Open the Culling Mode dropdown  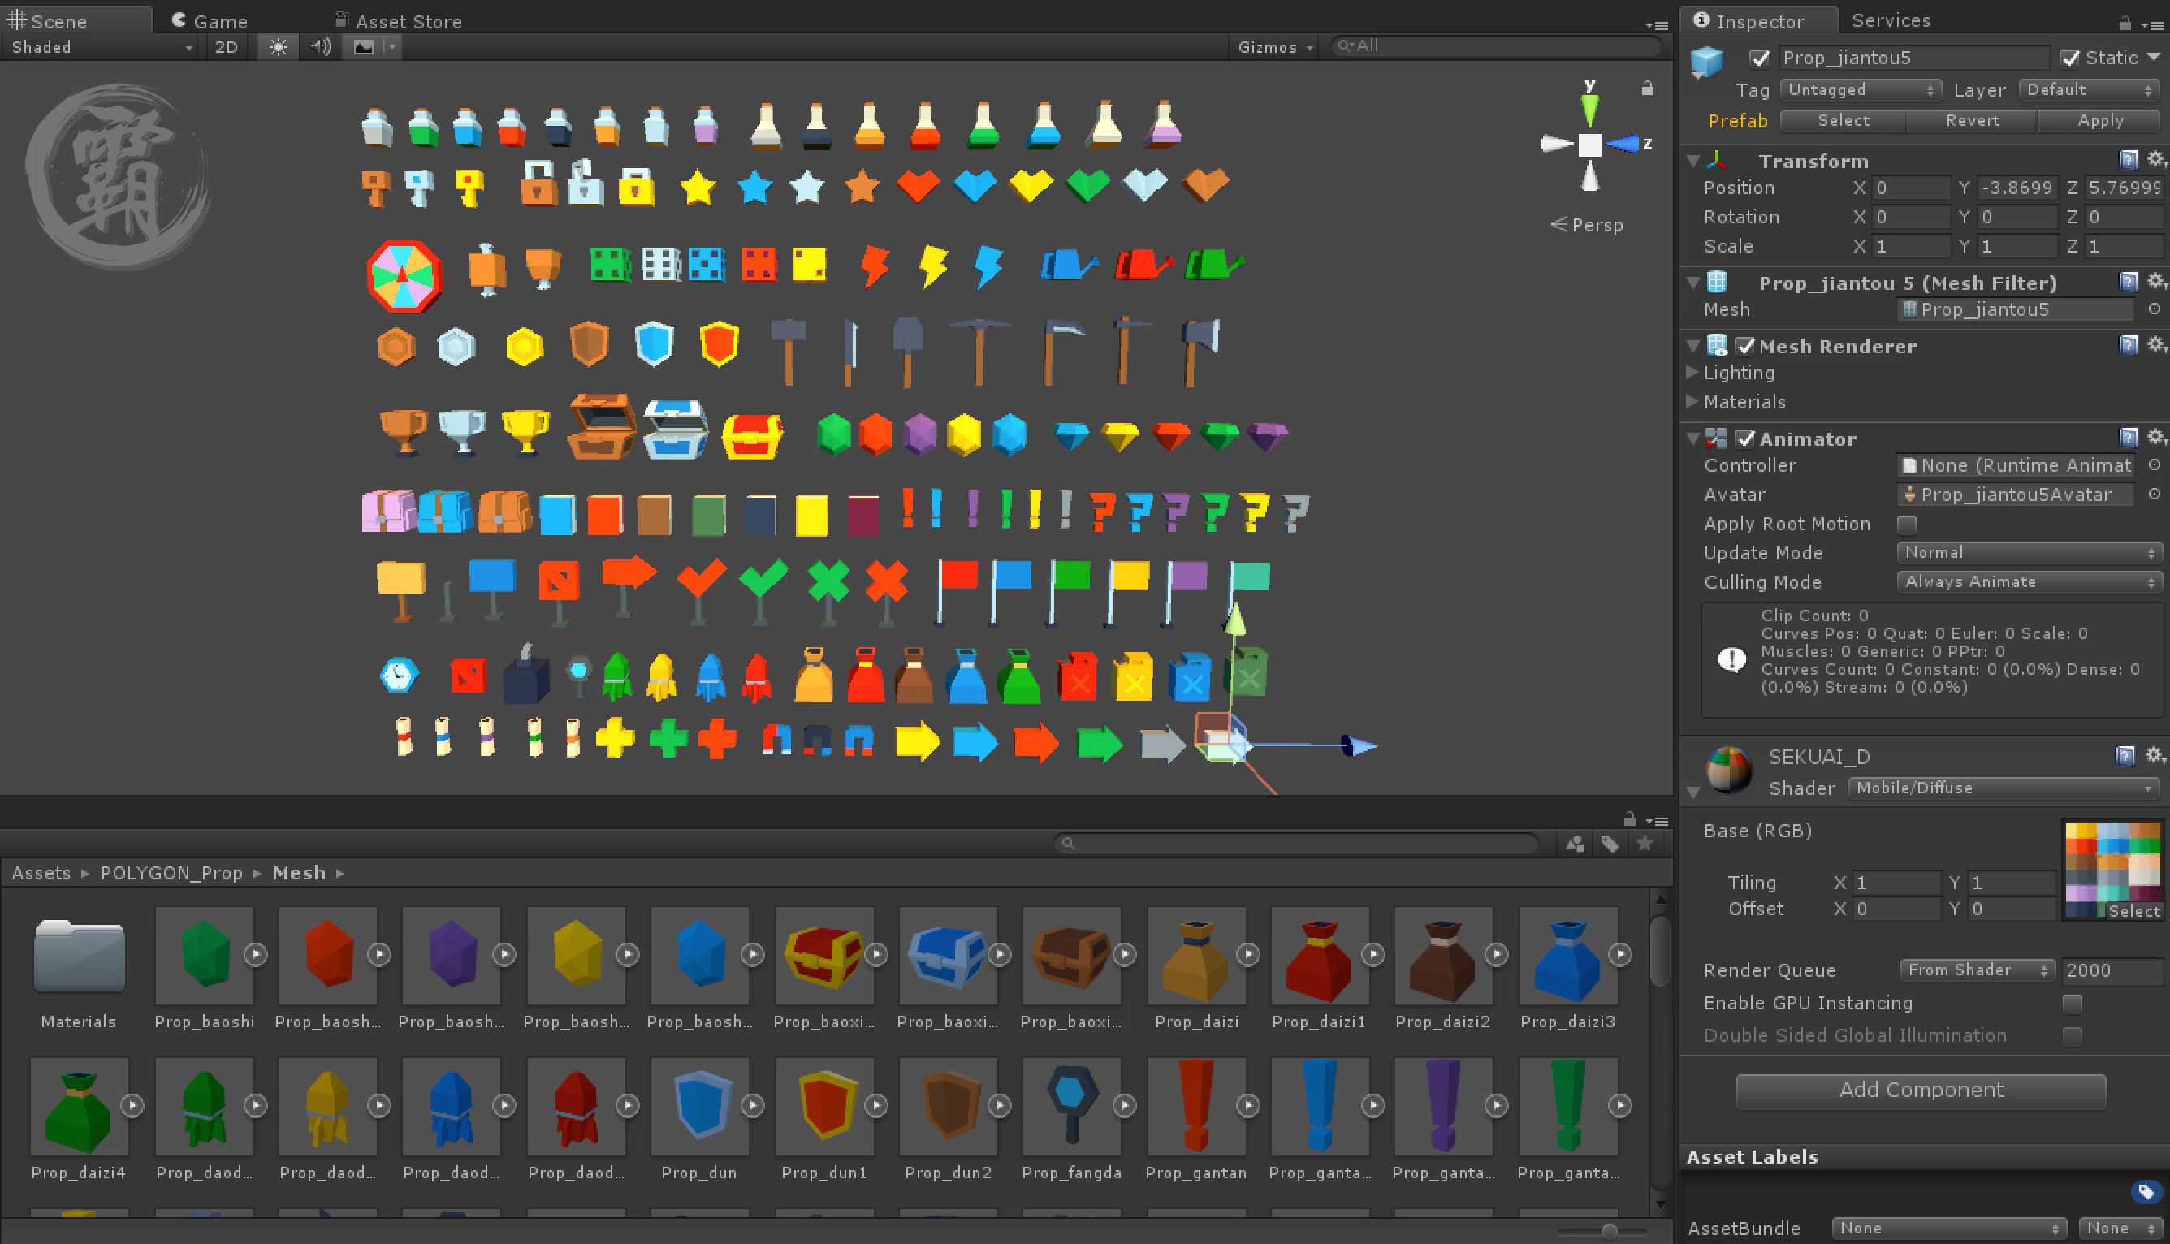[2029, 582]
